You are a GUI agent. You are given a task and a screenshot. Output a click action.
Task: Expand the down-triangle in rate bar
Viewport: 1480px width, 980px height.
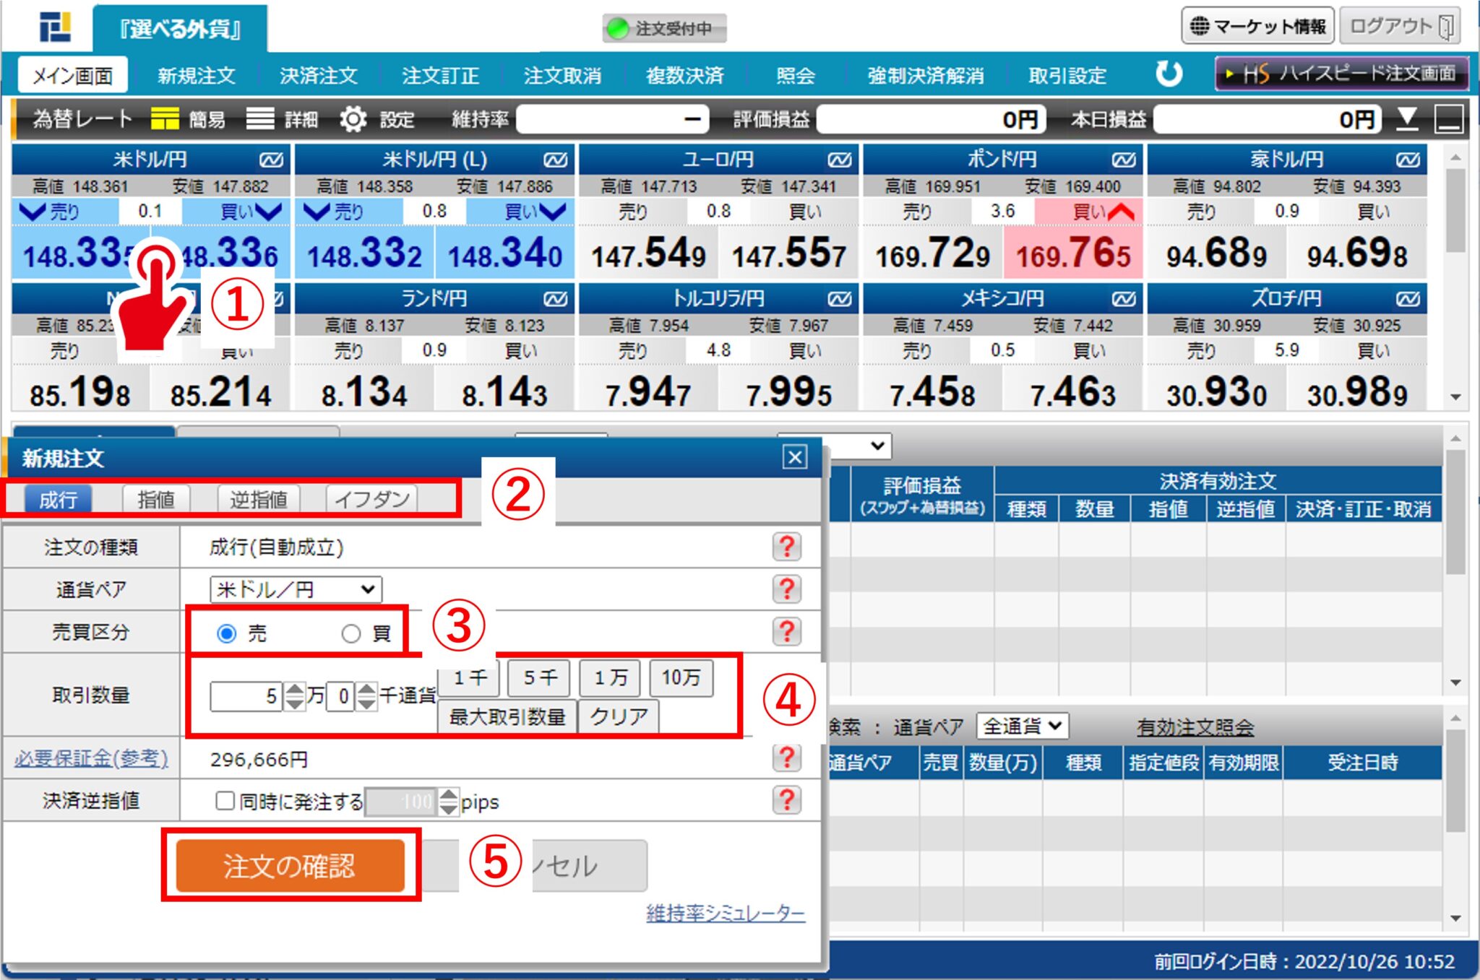[x=1407, y=119]
